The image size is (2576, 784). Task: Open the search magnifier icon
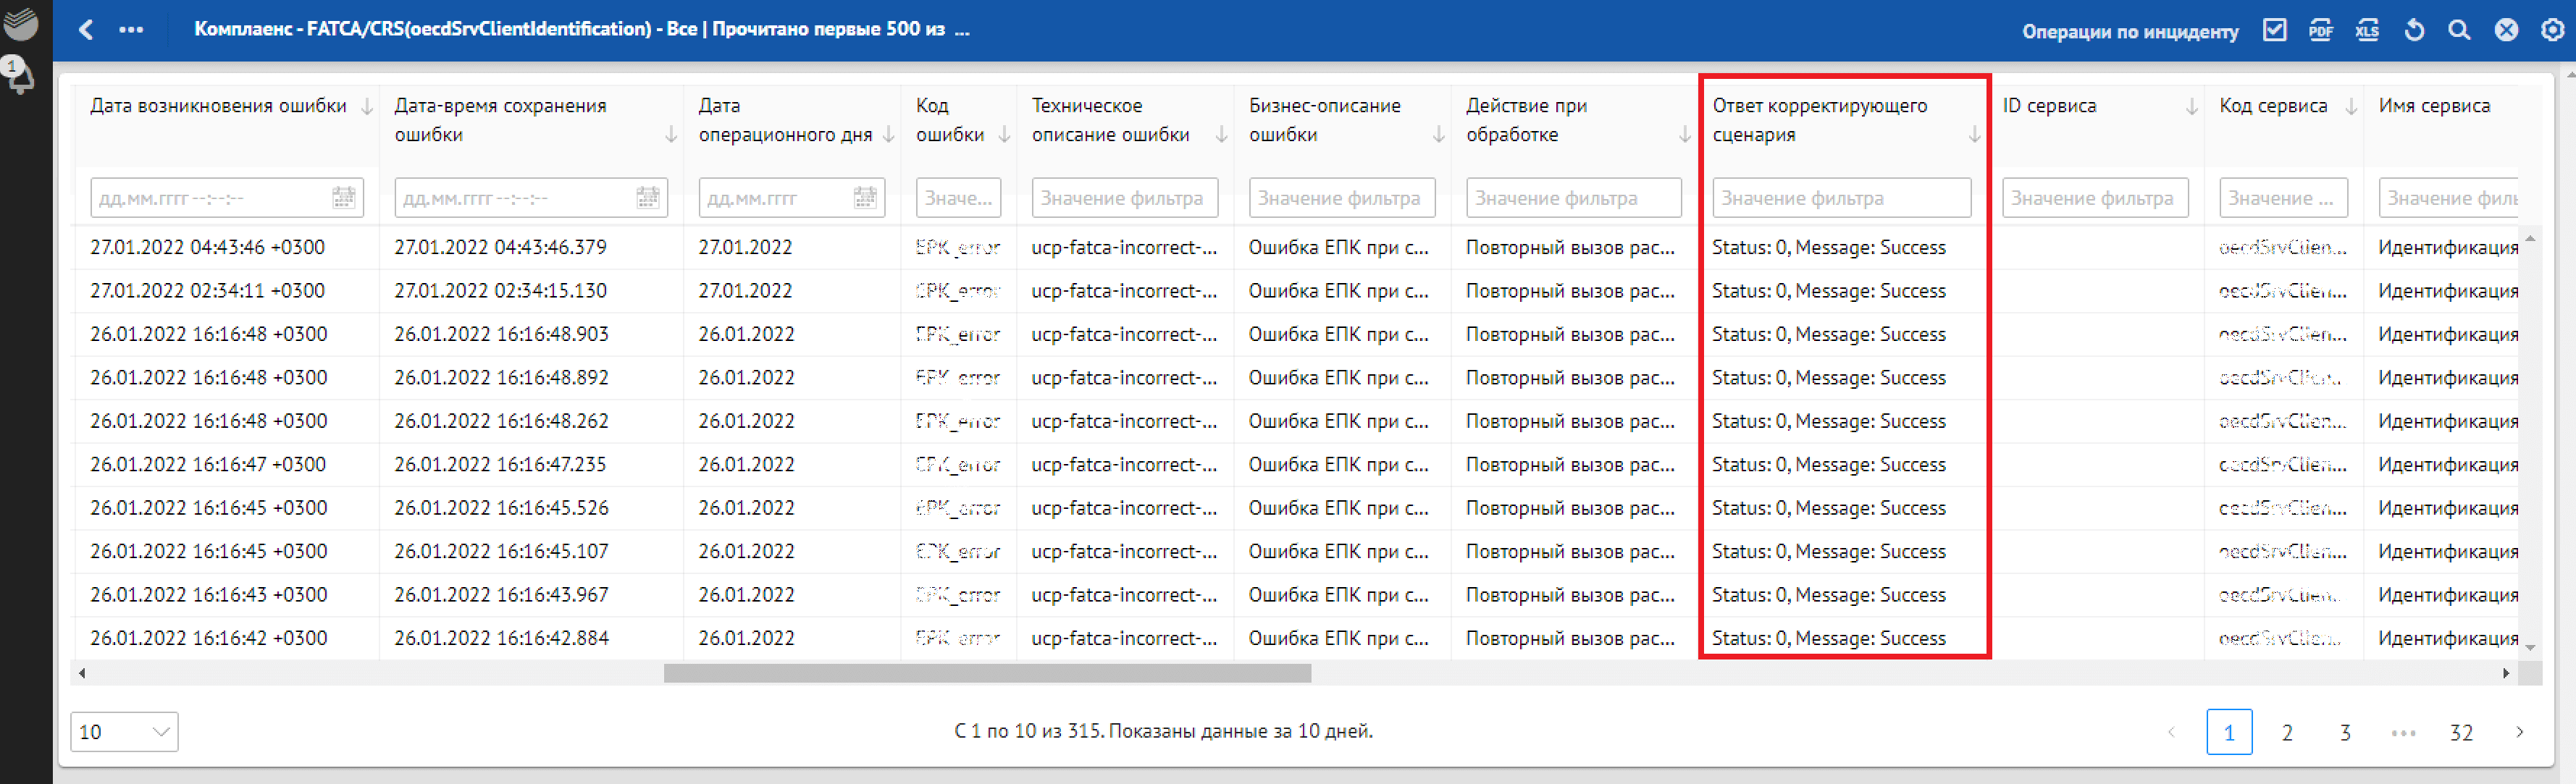[2459, 30]
